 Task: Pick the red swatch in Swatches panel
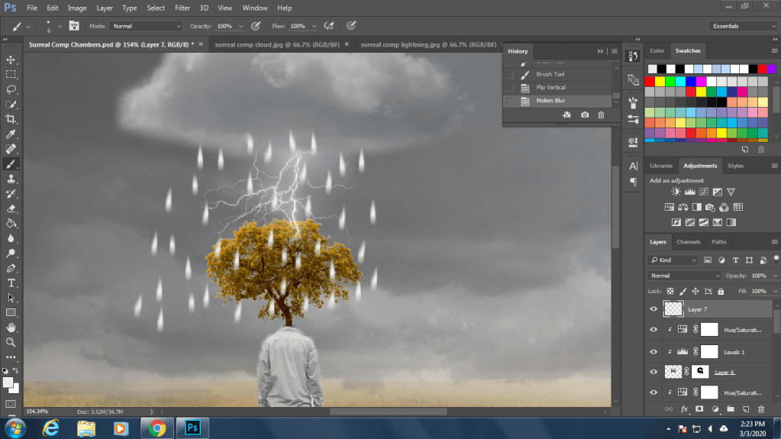point(650,81)
